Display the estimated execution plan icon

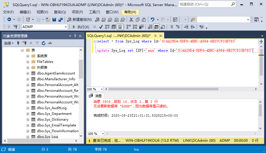tap(107, 27)
